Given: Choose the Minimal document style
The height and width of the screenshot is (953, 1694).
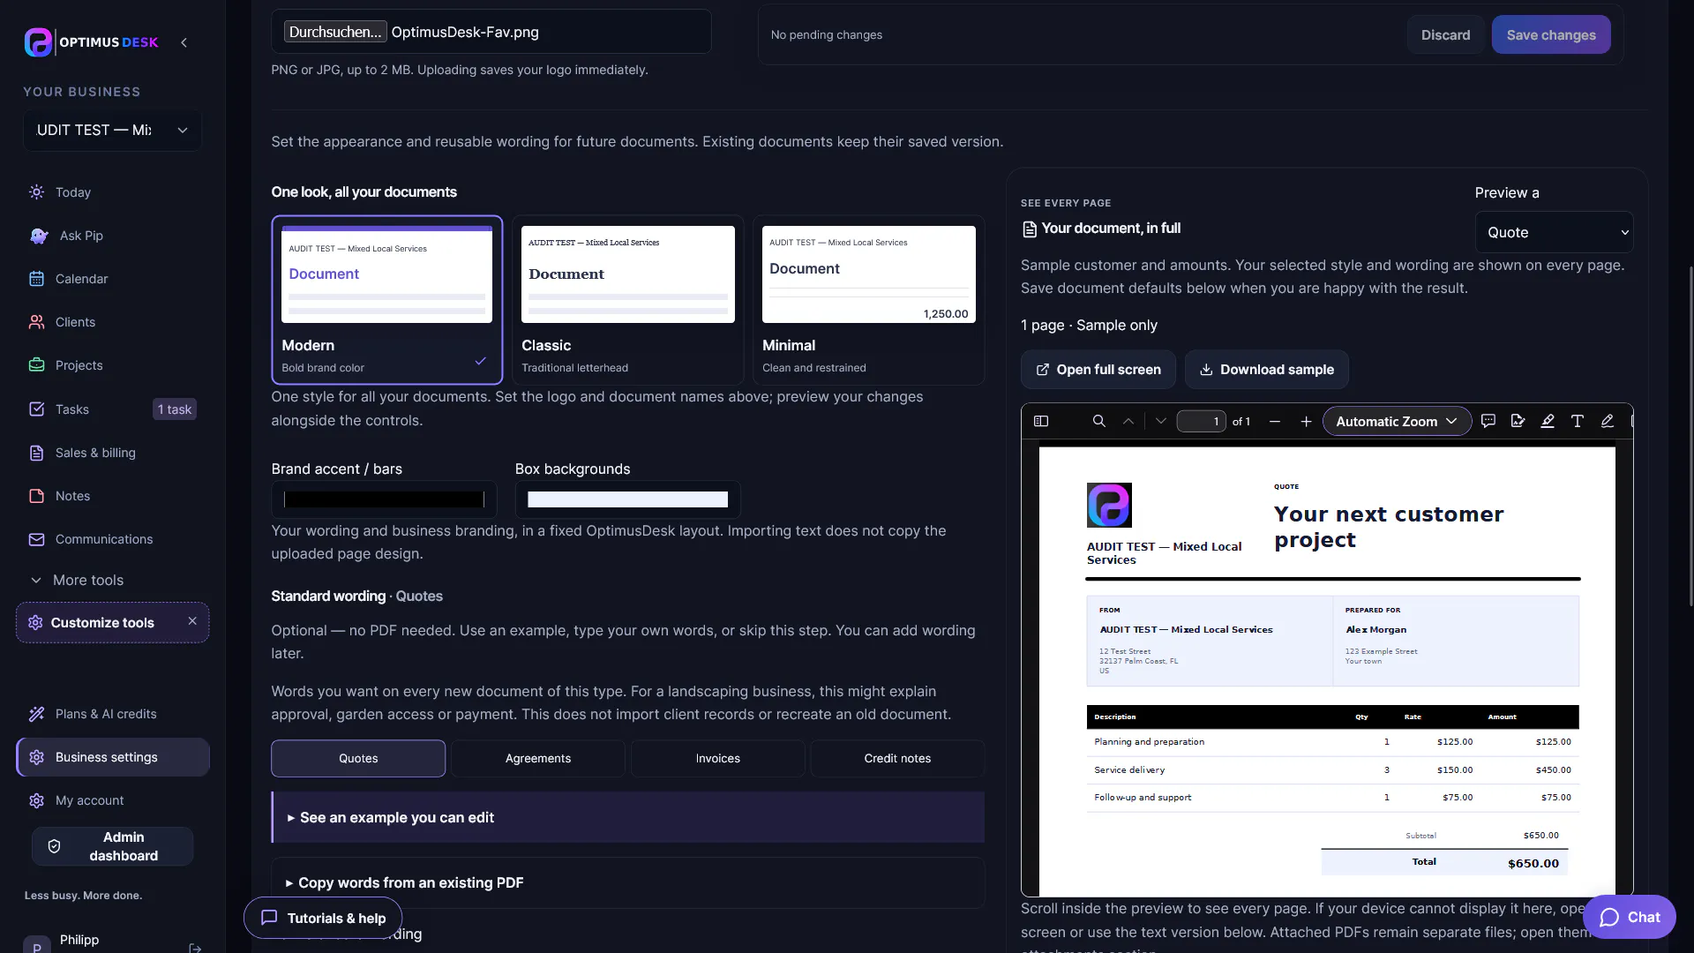Looking at the screenshot, I should (868, 300).
